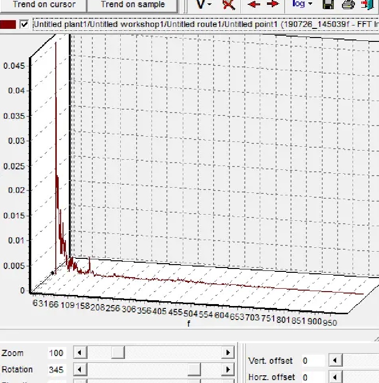The width and height of the screenshot is (379, 383).
Task: Open the 'Trend on sample' tab
Action: click(133, 5)
